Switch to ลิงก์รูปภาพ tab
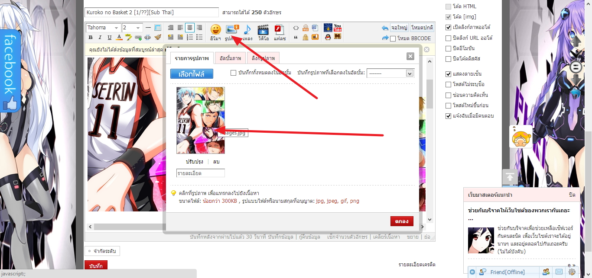This screenshot has width=592, height=278. coord(263,58)
